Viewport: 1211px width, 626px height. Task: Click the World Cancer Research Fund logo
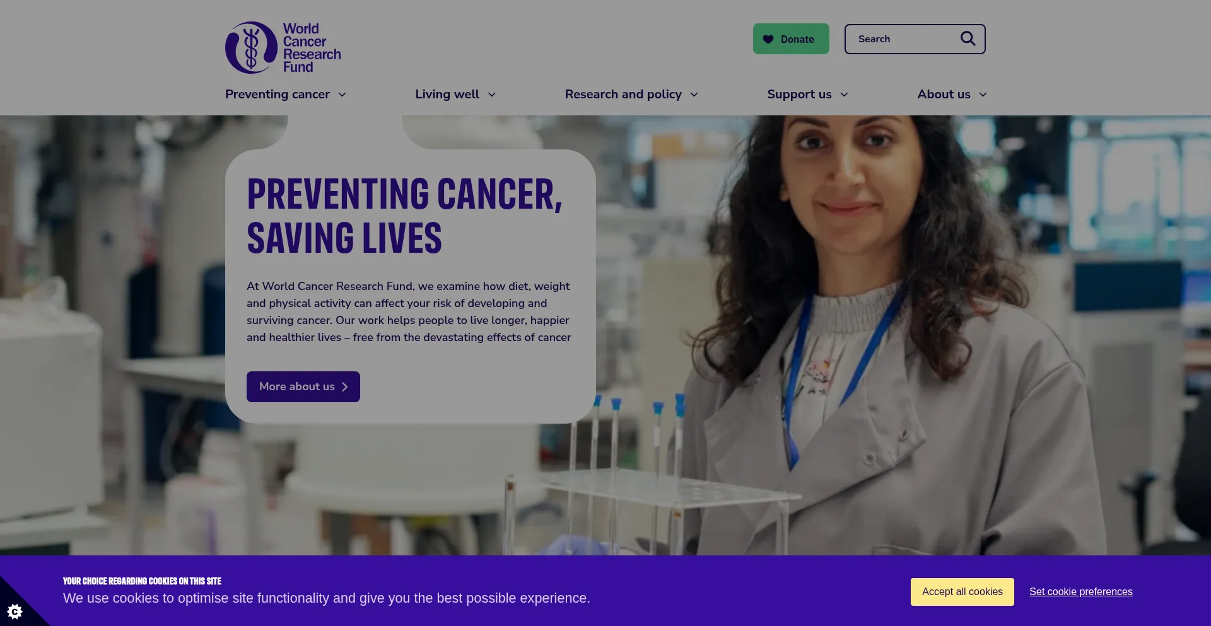[283, 47]
